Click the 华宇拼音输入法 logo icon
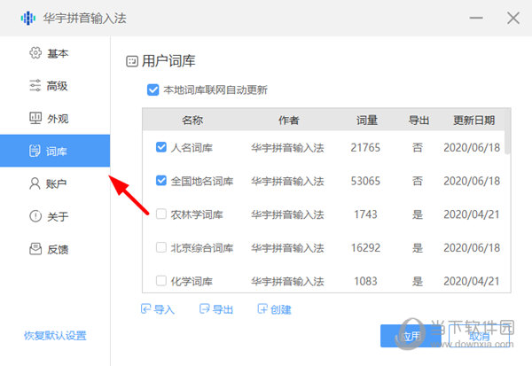 click(28, 18)
